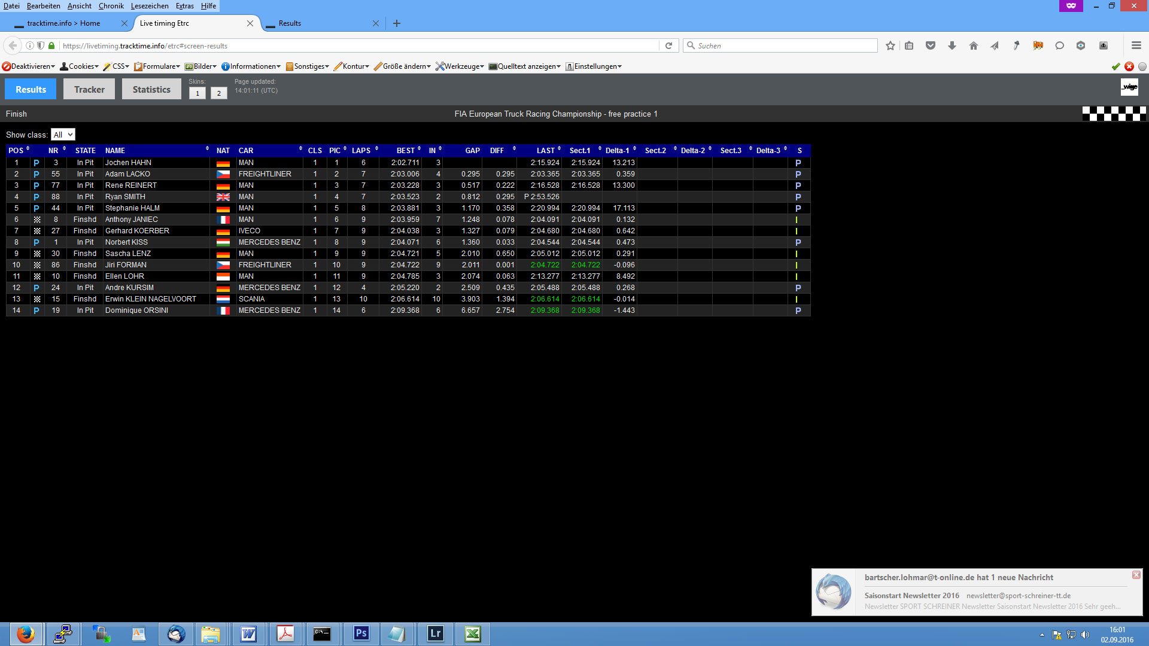Image resolution: width=1149 pixels, height=646 pixels.
Task: Sort table by NAME column
Action: (x=157, y=151)
